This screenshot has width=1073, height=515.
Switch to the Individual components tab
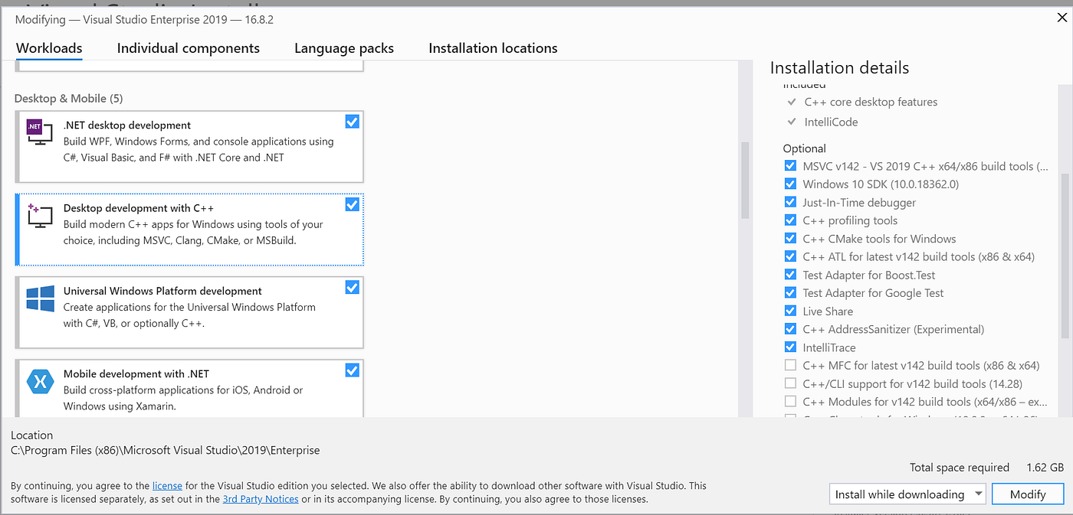(189, 48)
